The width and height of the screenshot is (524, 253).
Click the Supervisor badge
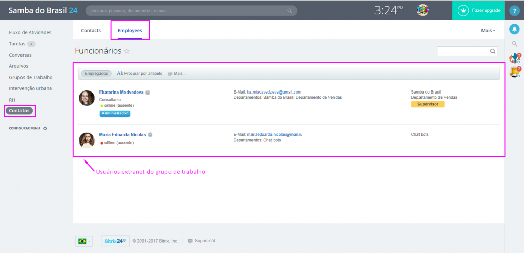(x=427, y=104)
